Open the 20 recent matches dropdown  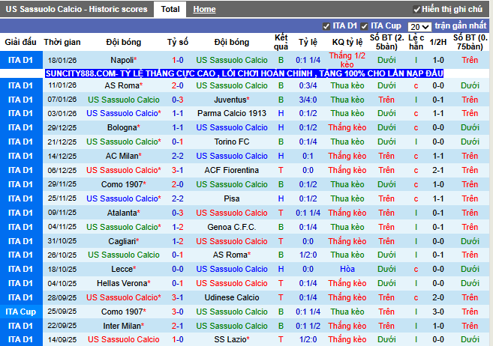pos(419,27)
